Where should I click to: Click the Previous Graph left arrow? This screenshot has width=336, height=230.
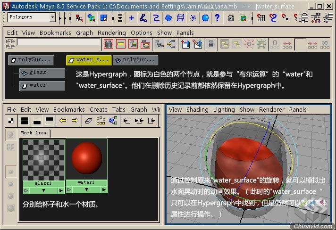pyautogui.click(x=63, y=121)
